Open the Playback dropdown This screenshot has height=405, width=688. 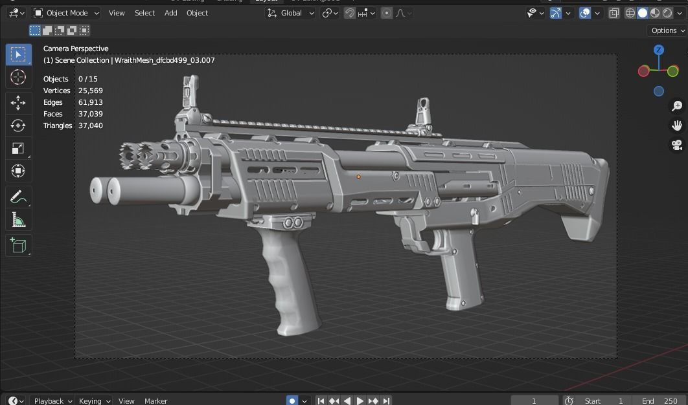[x=52, y=400]
